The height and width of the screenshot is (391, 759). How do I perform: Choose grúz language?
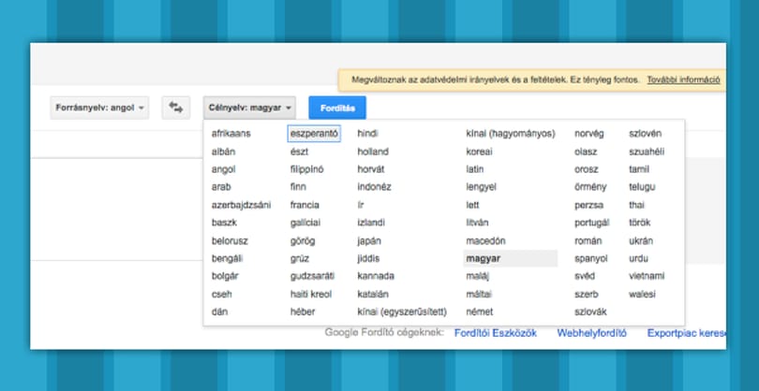pyautogui.click(x=300, y=258)
